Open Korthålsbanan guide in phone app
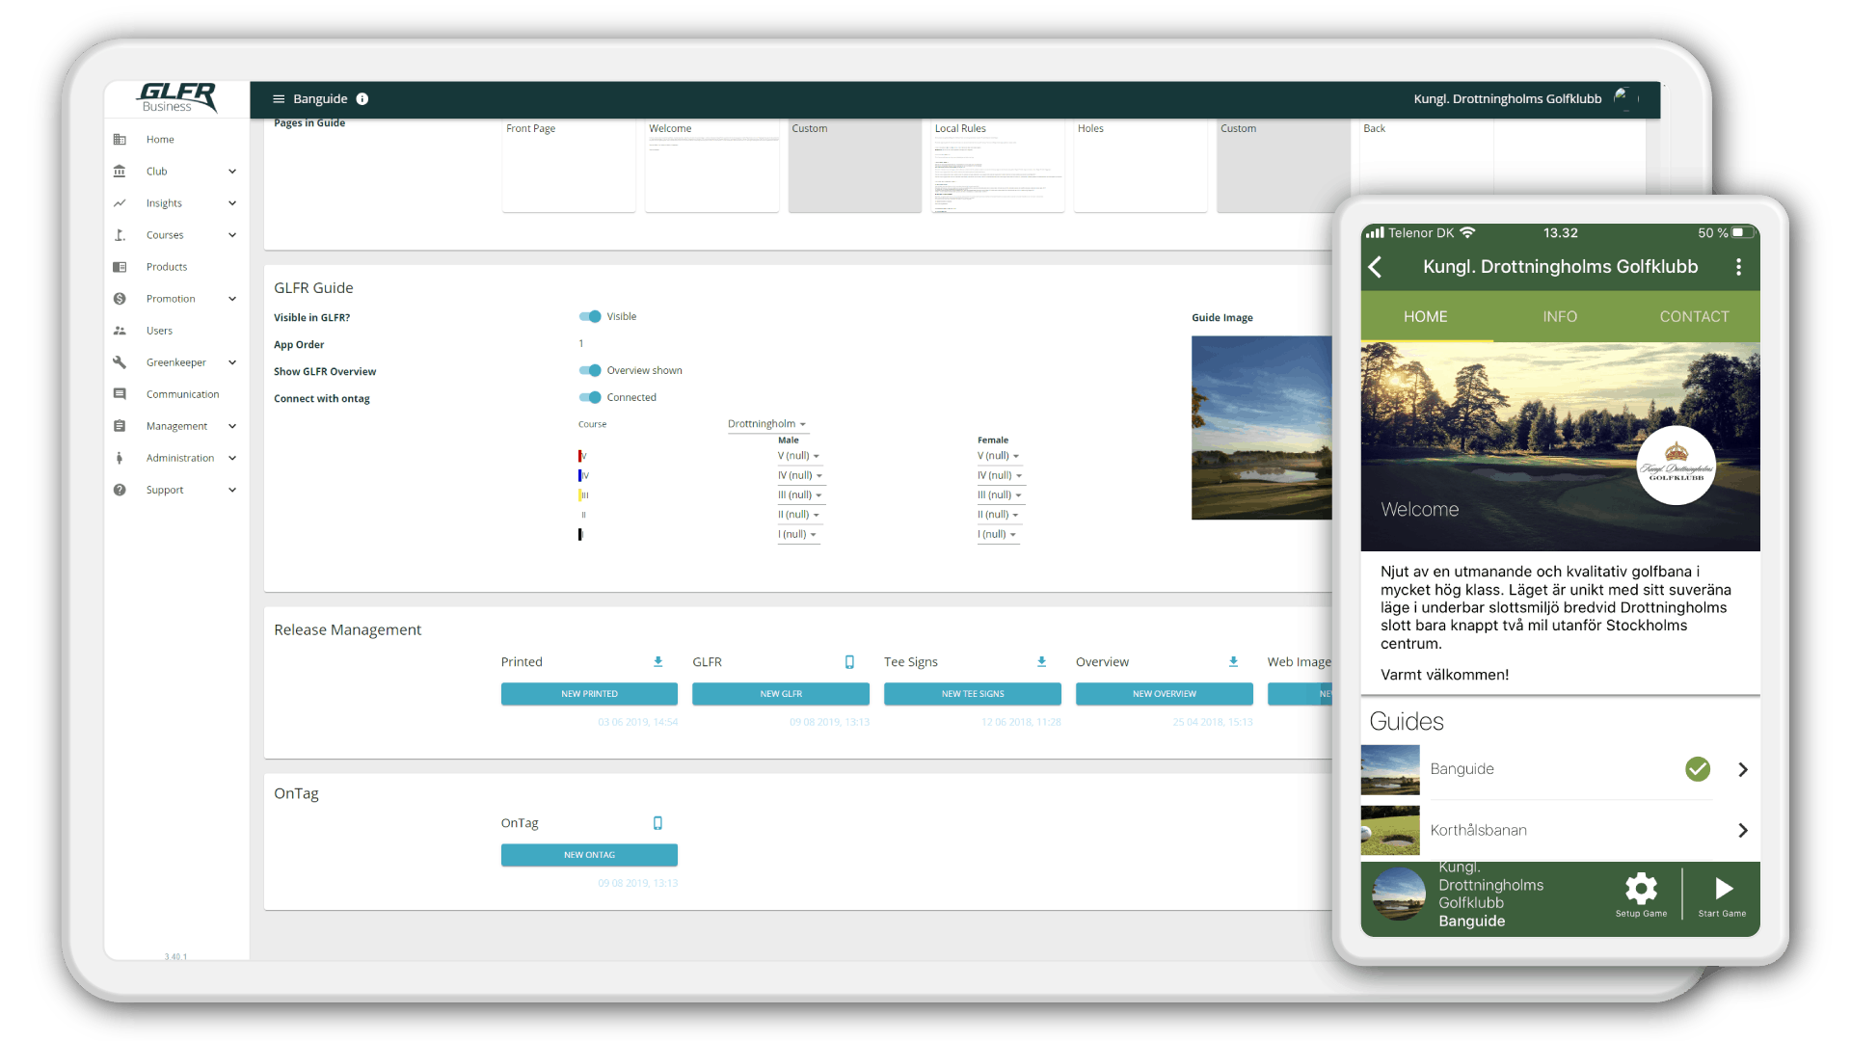 (1560, 830)
